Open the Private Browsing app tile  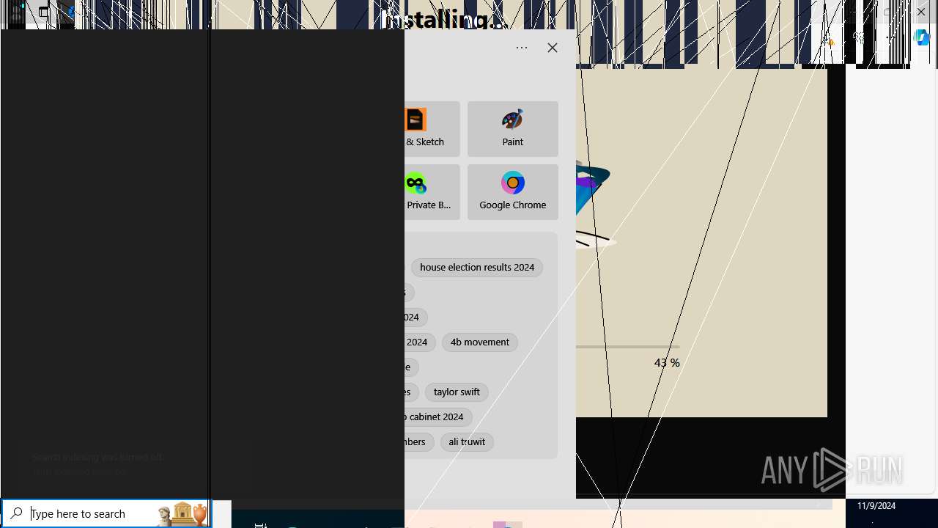(x=432, y=192)
